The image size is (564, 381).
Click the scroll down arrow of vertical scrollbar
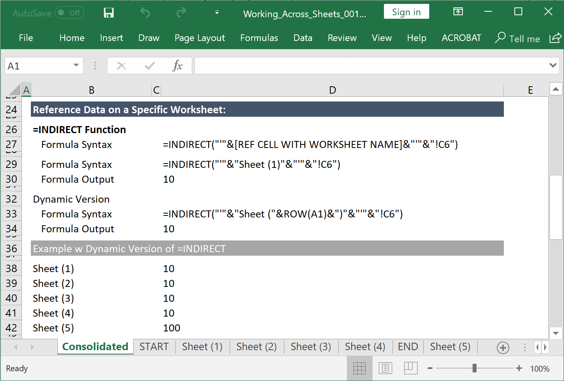(x=556, y=333)
